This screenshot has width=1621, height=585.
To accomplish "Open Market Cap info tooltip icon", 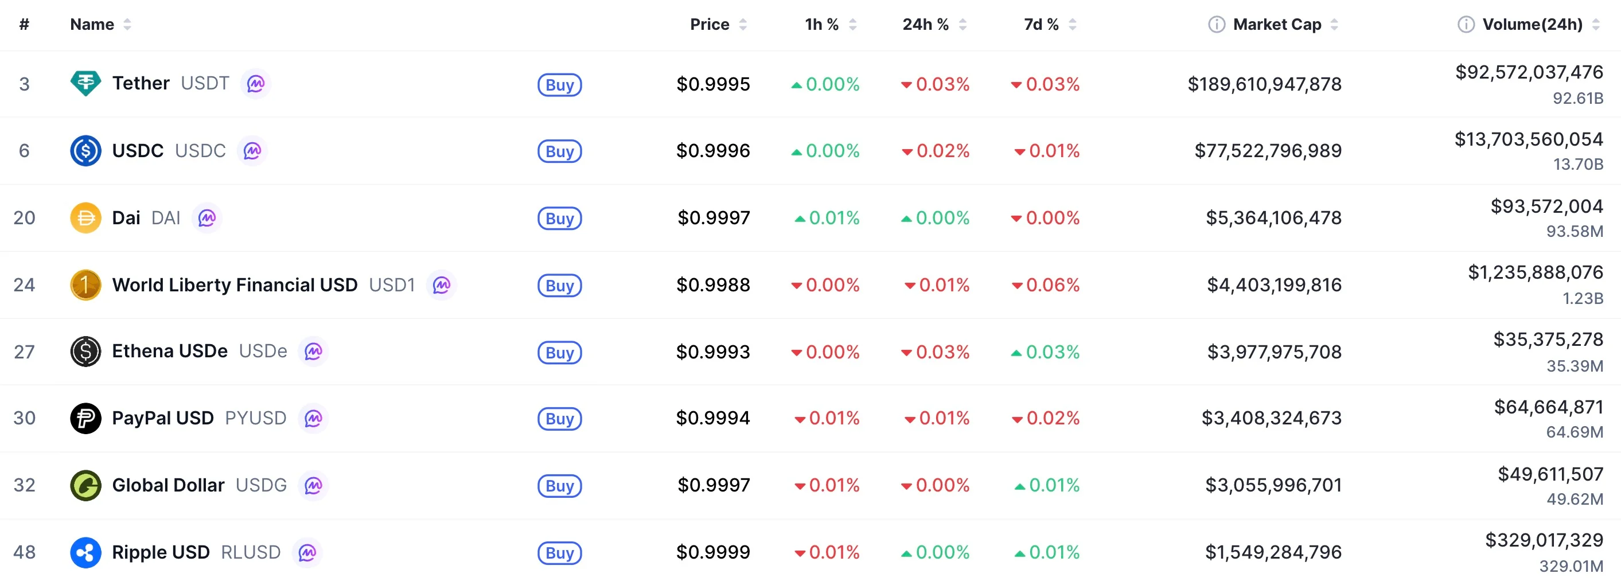I will [x=1217, y=25].
